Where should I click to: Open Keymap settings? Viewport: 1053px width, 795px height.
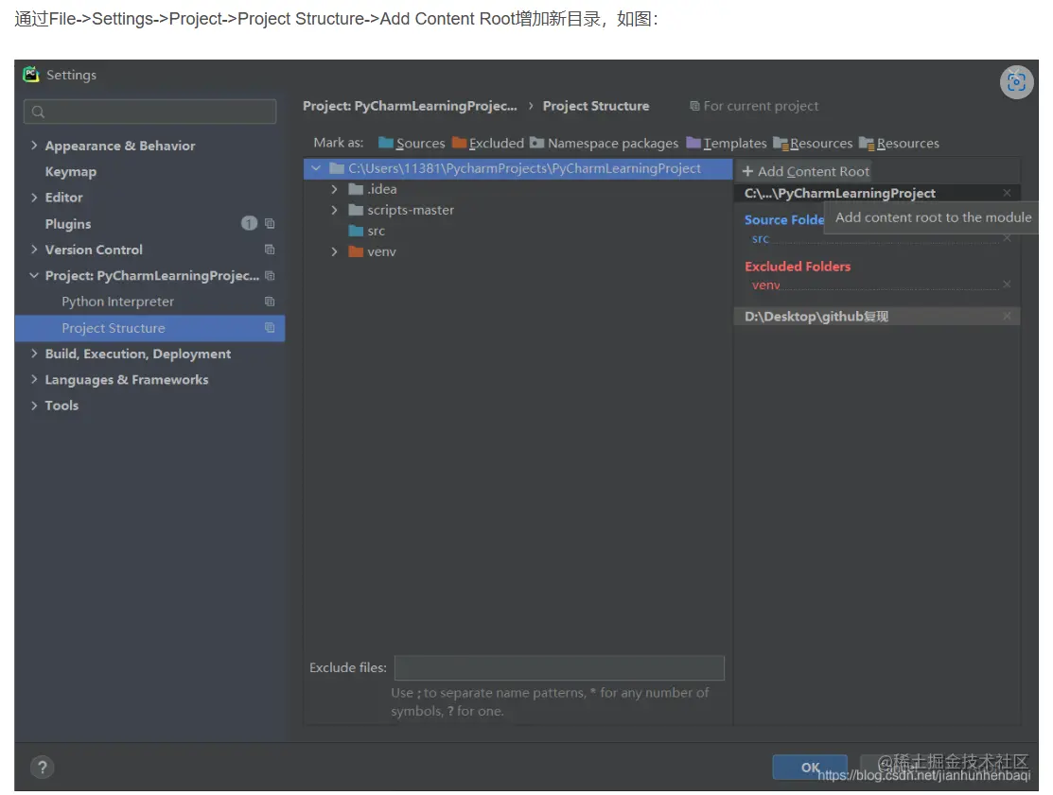pyautogui.click(x=71, y=172)
